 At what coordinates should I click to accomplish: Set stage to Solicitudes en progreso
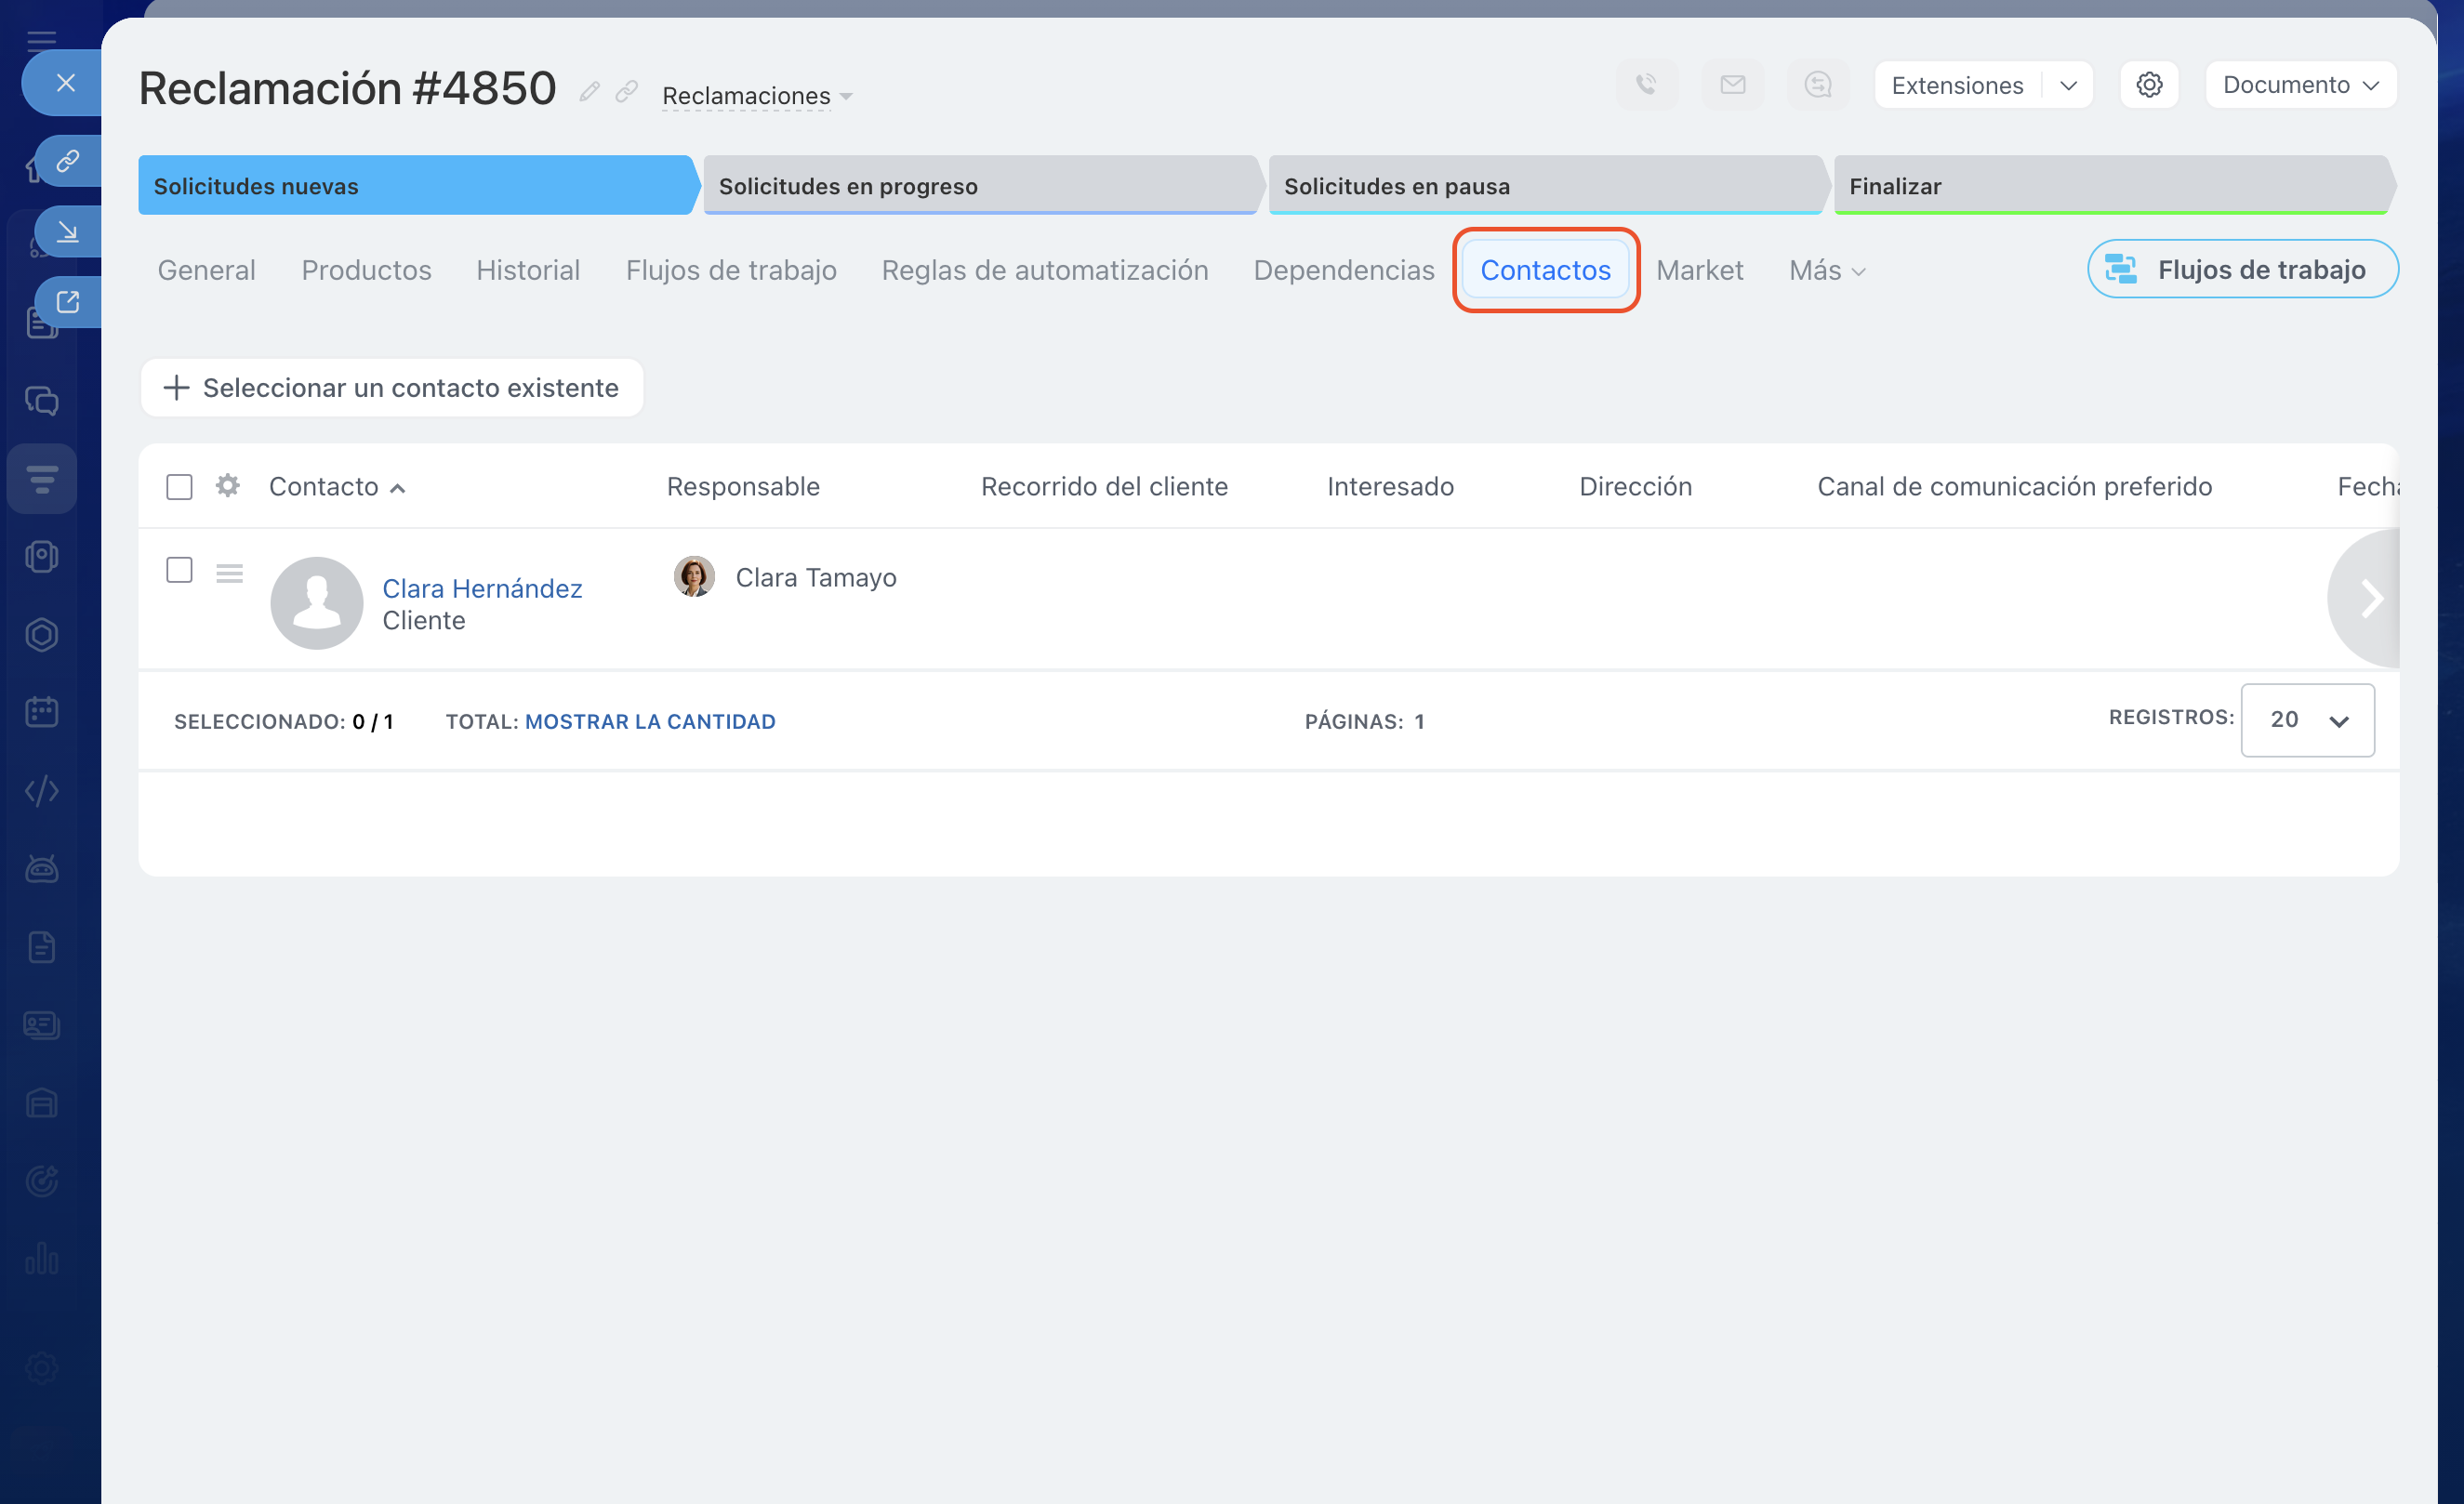point(979,186)
